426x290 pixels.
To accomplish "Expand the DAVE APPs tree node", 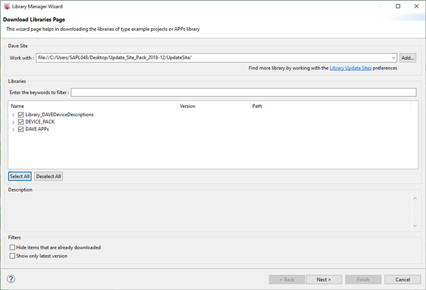I will pos(13,129).
